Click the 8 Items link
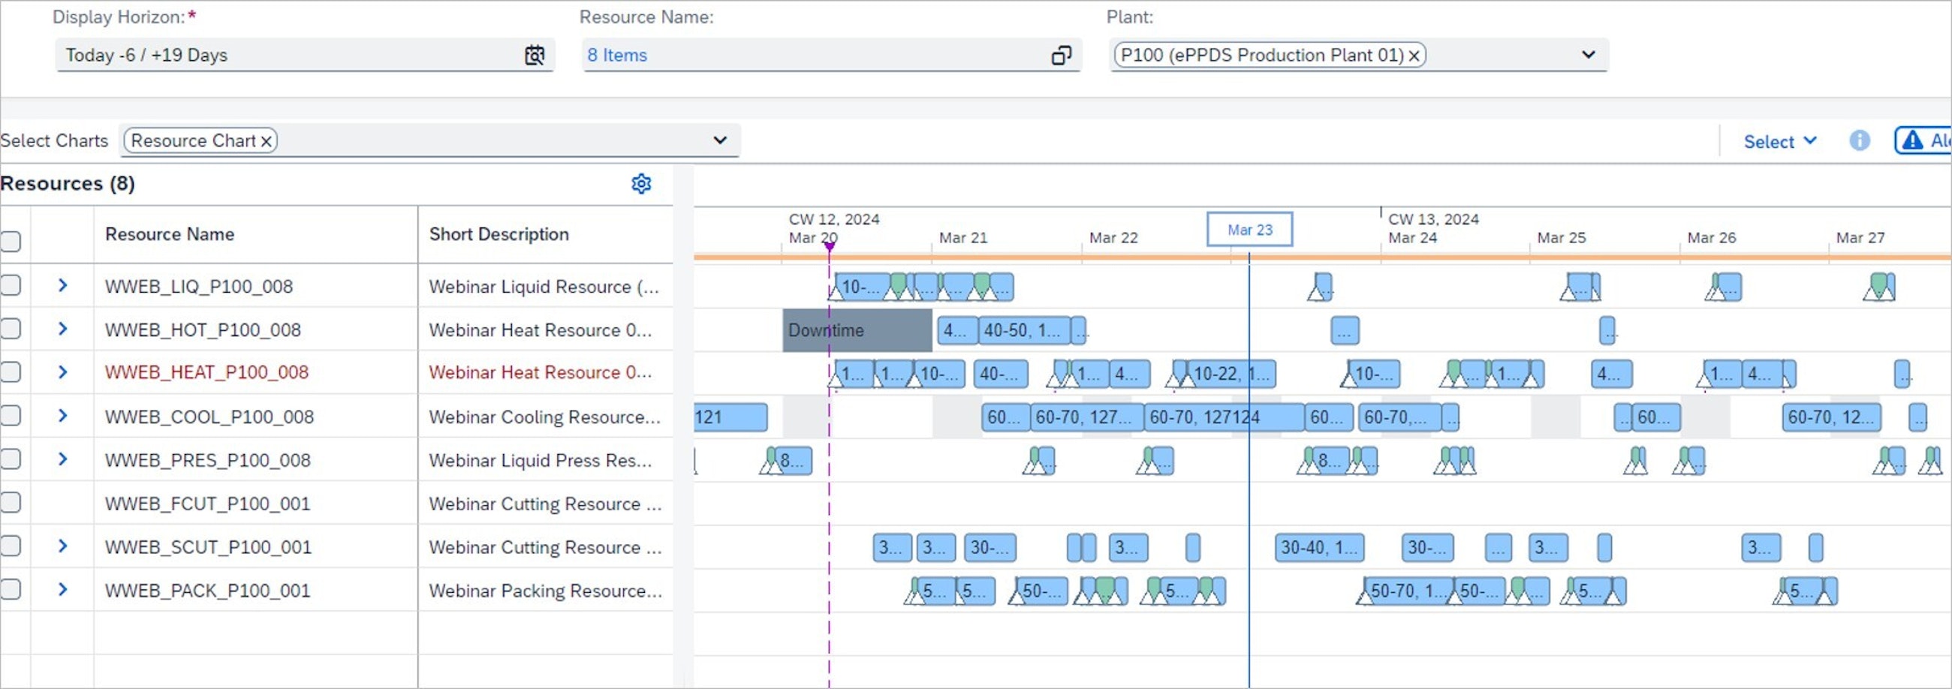The height and width of the screenshot is (689, 1952). click(617, 56)
